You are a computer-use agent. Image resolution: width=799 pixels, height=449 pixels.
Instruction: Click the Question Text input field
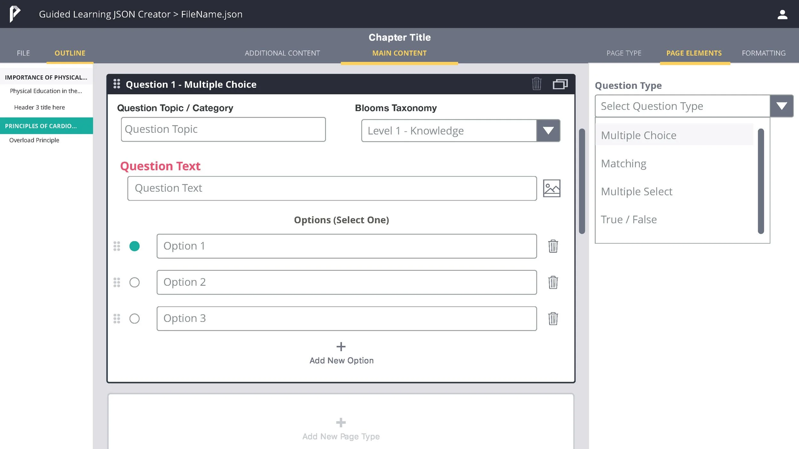coord(332,188)
